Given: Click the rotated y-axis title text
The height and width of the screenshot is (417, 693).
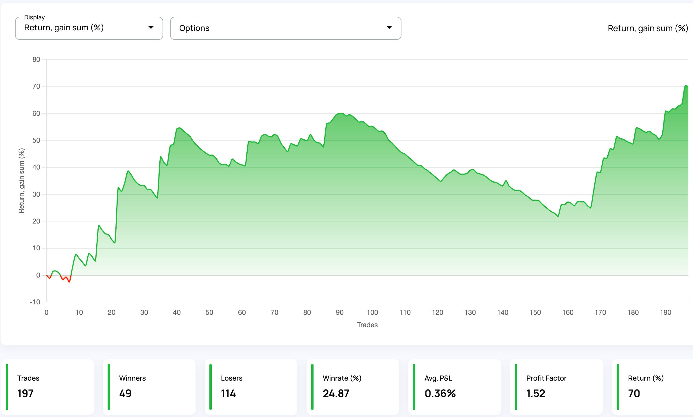Looking at the screenshot, I should (21, 181).
